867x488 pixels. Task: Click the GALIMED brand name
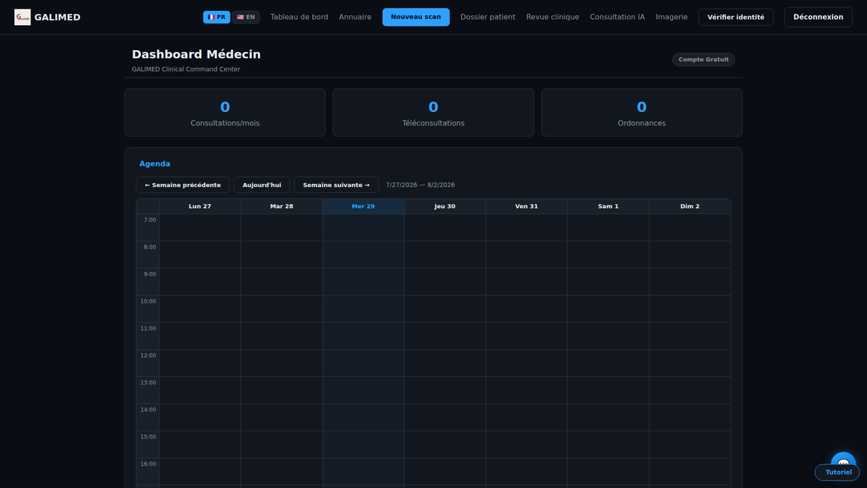tap(58, 17)
